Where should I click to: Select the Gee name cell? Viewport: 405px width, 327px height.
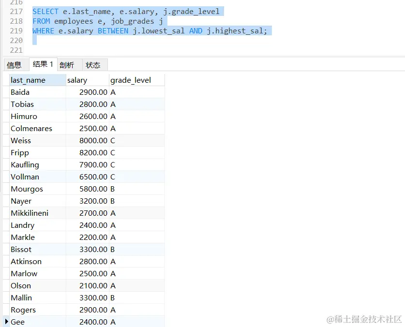[x=37, y=322]
